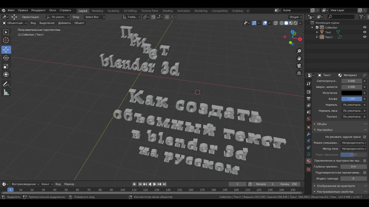The image size is (369, 207).
Task: Open the Select Box drag dropdown
Action: click(95, 17)
